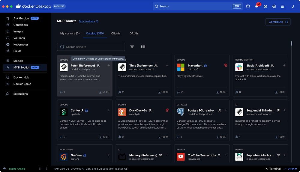The width and height of the screenshot is (300, 172).
Task: Remove the Playwright server with trash icon
Action: (x=226, y=65)
